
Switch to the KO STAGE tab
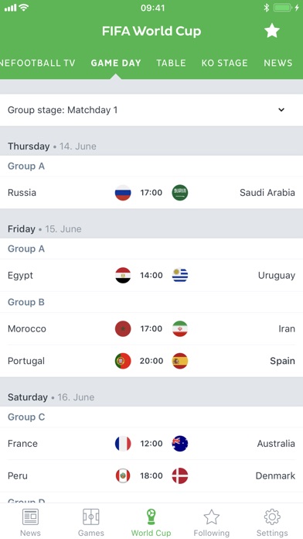224,63
